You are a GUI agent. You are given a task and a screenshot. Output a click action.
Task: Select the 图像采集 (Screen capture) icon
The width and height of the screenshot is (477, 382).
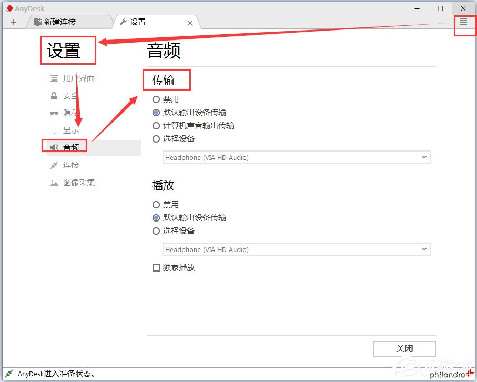click(x=73, y=182)
